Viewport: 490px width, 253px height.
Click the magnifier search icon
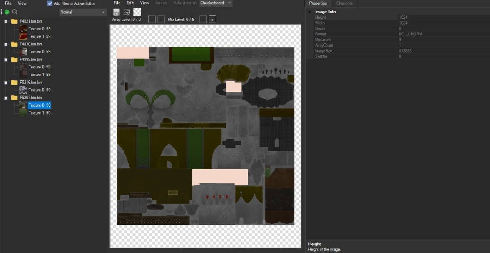(15, 12)
